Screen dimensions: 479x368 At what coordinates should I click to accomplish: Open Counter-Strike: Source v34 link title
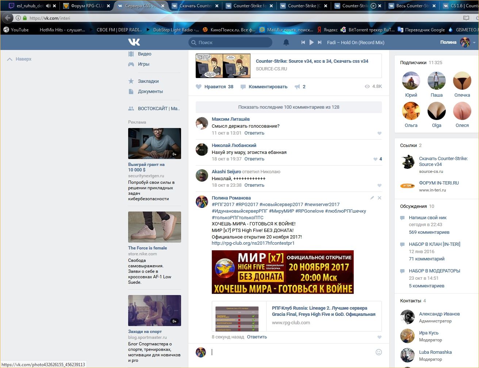pyautogui.click(x=312, y=61)
